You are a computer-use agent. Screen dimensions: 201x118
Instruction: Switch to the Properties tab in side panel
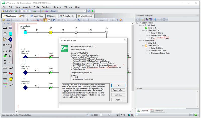(157, 111)
